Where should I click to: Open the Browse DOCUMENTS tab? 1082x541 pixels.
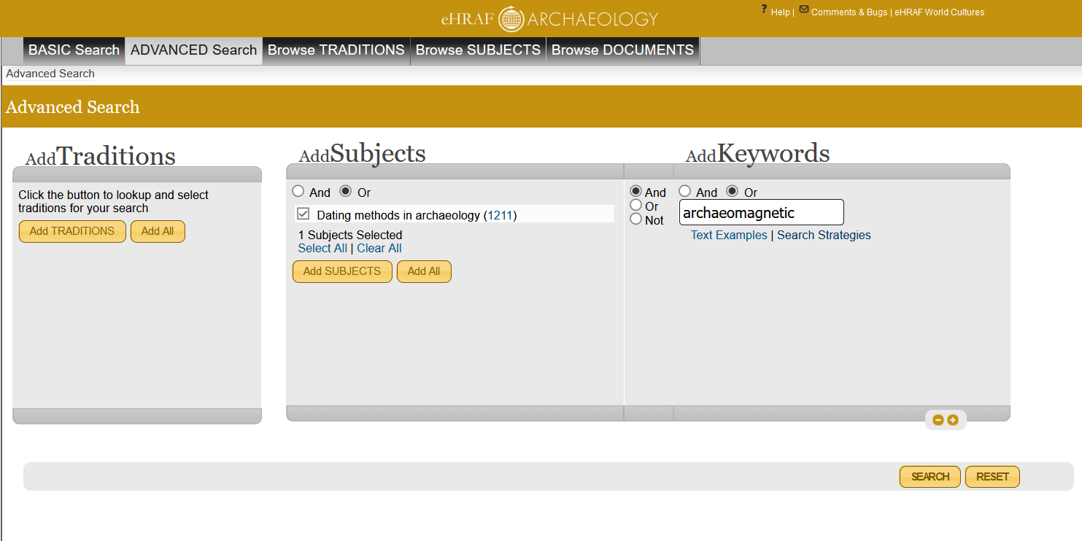pos(622,50)
